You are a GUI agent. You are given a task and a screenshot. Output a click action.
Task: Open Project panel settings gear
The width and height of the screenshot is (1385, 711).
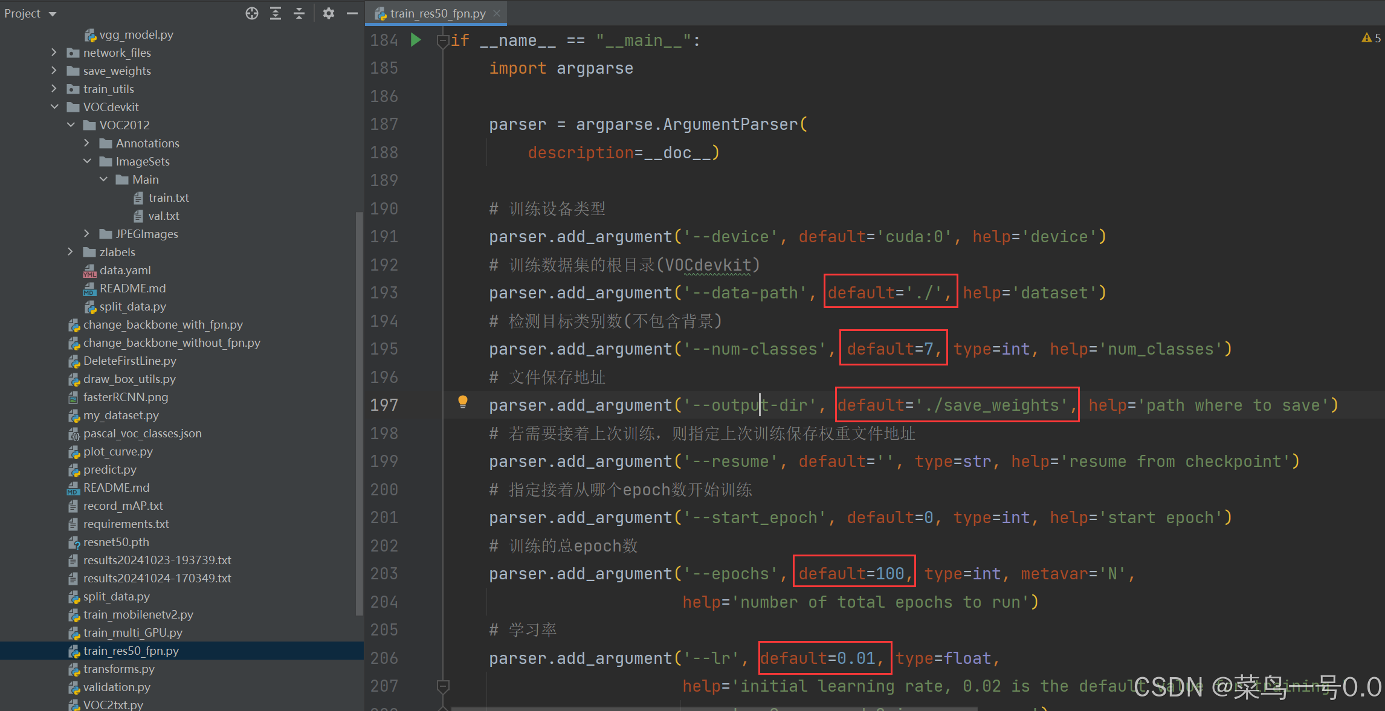coord(328,13)
